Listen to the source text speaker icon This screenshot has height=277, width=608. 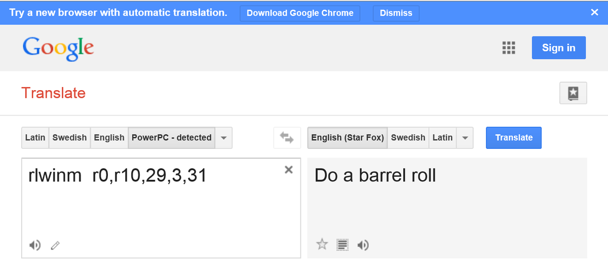click(35, 246)
